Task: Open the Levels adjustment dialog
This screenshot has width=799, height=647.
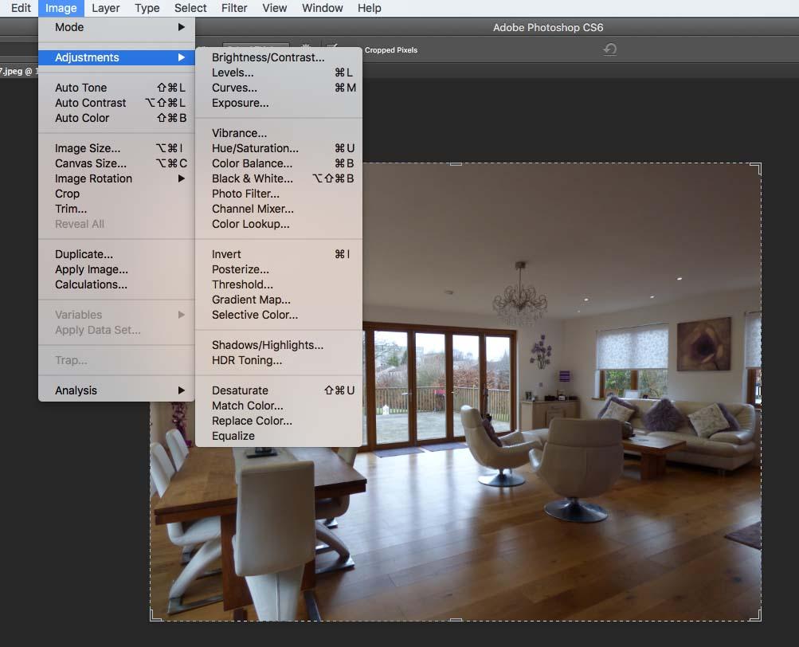Action: click(x=279, y=73)
